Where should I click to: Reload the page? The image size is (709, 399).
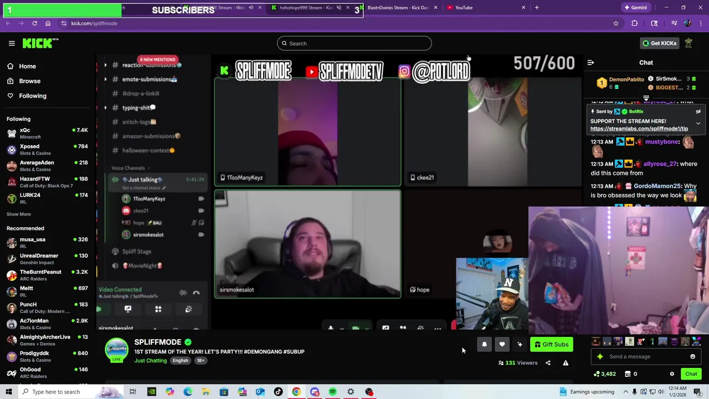pyautogui.click(x=34, y=23)
